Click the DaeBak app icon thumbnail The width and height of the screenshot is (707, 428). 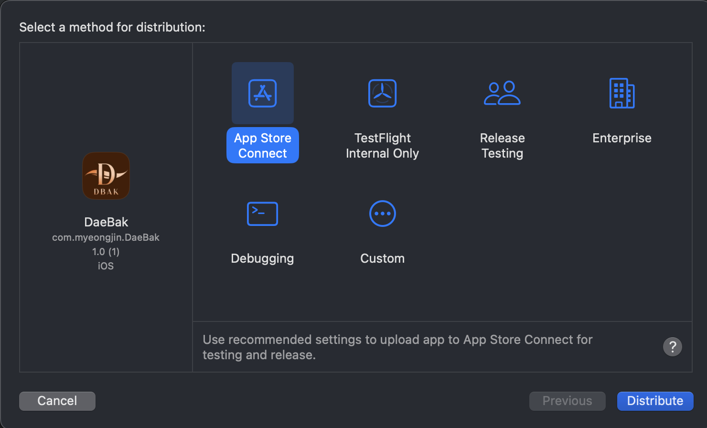coord(106,176)
